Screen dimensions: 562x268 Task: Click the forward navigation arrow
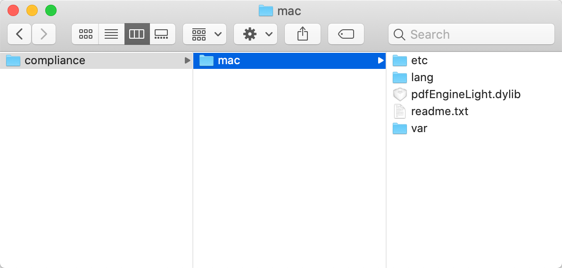coord(44,34)
